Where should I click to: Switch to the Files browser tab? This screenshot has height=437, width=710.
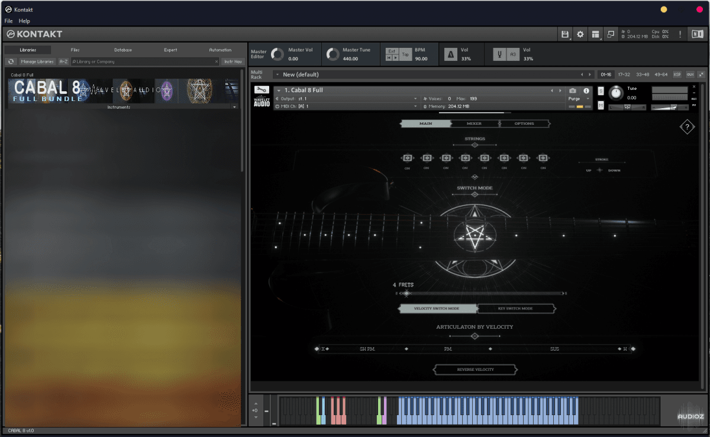pos(75,50)
